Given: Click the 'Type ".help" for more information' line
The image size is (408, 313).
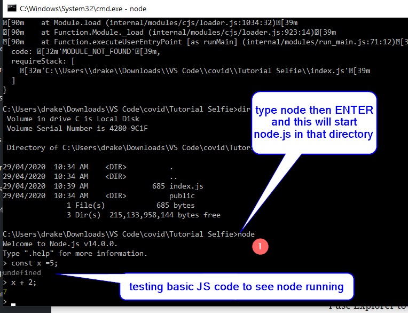Looking at the screenshot, I should (75, 253).
